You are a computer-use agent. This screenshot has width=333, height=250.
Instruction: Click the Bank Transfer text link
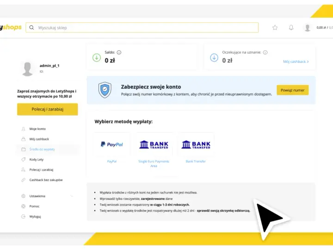196,162
